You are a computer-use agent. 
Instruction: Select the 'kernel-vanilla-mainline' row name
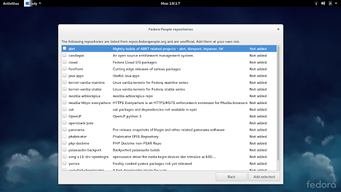coord(86,83)
